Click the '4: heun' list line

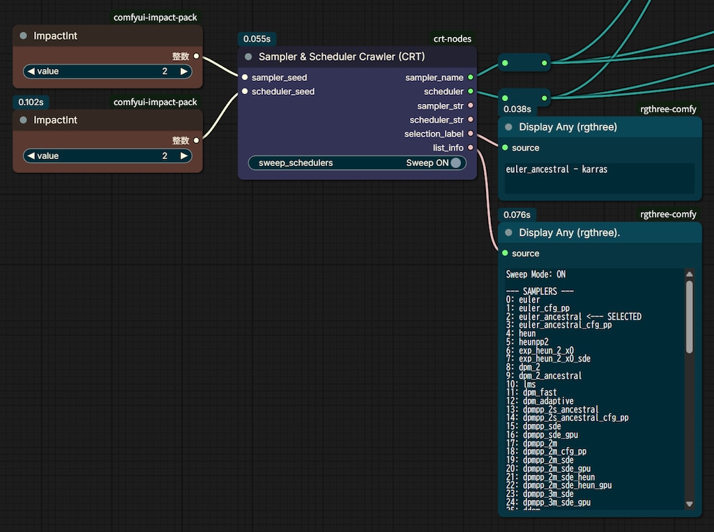pos(520,333)
